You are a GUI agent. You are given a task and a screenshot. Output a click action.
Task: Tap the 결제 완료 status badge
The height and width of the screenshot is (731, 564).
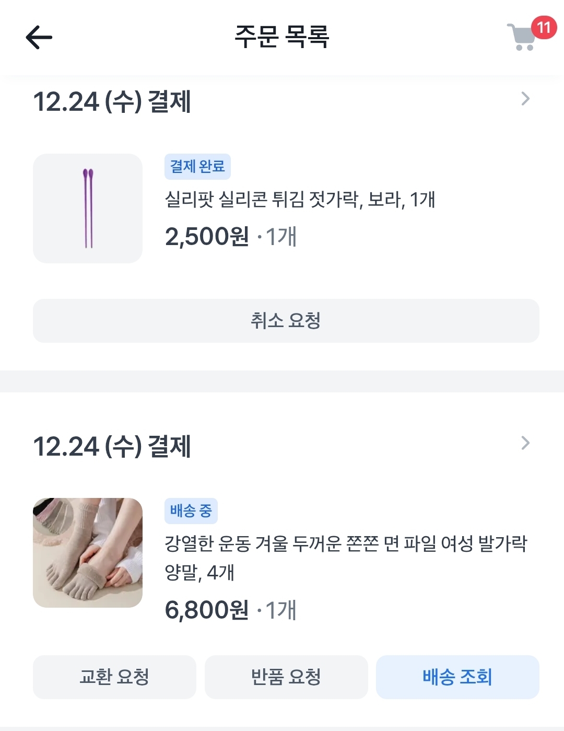click(197, 167)
